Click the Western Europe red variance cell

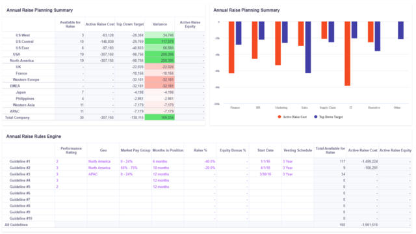click(x=160, y=79)
